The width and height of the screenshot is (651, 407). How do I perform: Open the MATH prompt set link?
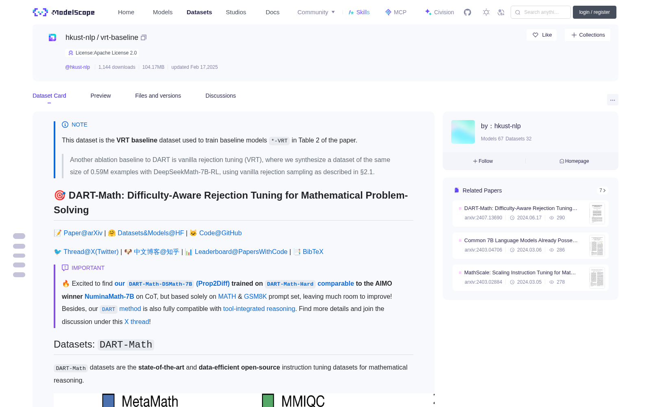(227, 297)
